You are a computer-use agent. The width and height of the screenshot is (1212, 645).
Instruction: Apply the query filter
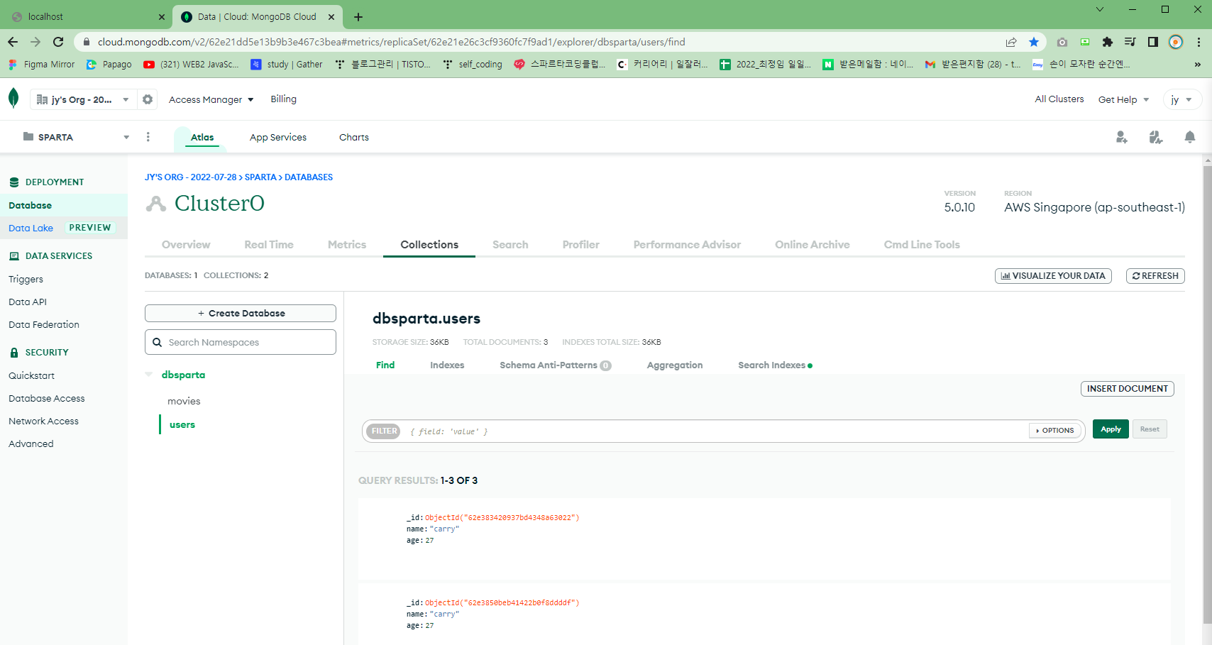[x=1111, y=429]
